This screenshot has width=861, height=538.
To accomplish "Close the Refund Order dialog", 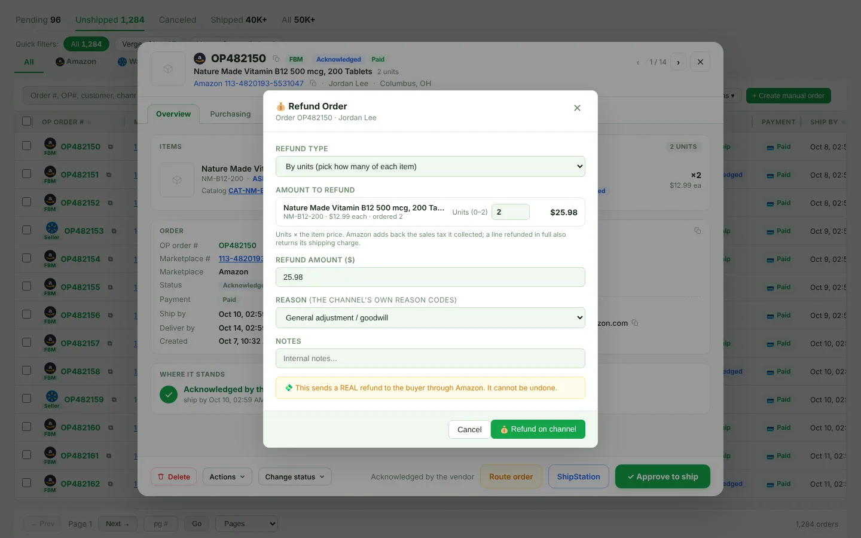I will 577,108.
